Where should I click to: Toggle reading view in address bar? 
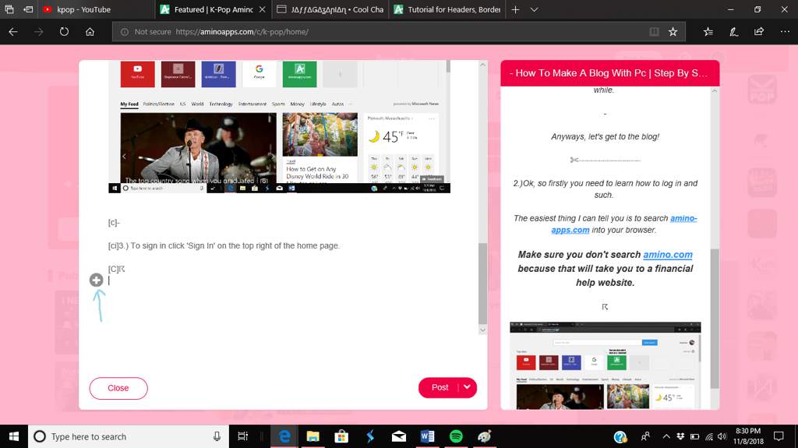(654, 32)
